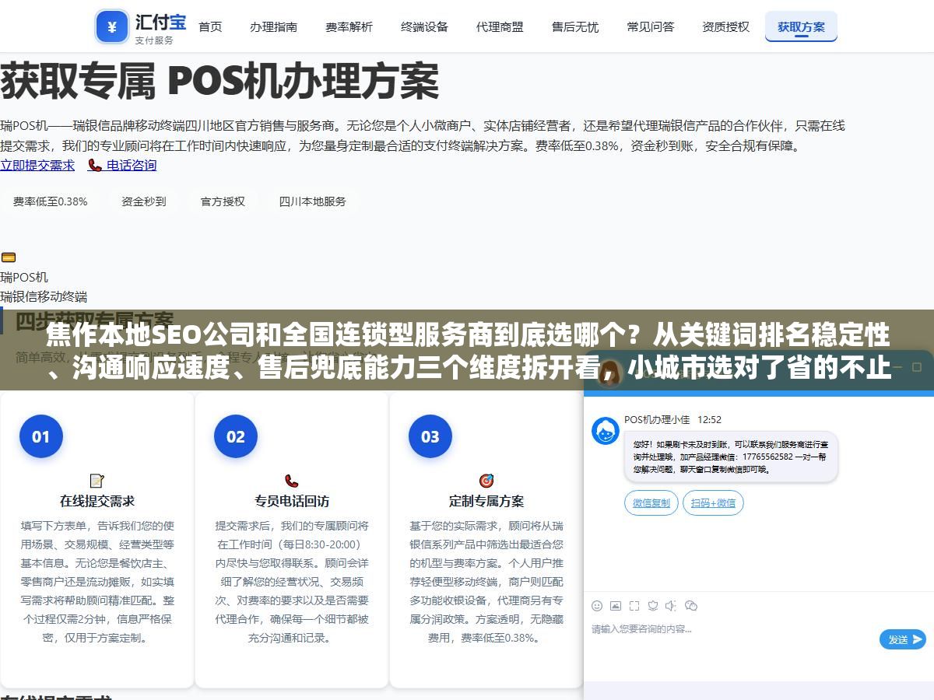
Task: Click the 立即提交需求 link
Action: (37, 165)
